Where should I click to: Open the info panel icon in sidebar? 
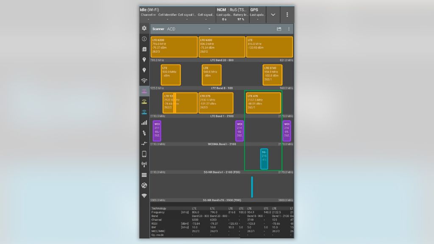tap(144, 38)
